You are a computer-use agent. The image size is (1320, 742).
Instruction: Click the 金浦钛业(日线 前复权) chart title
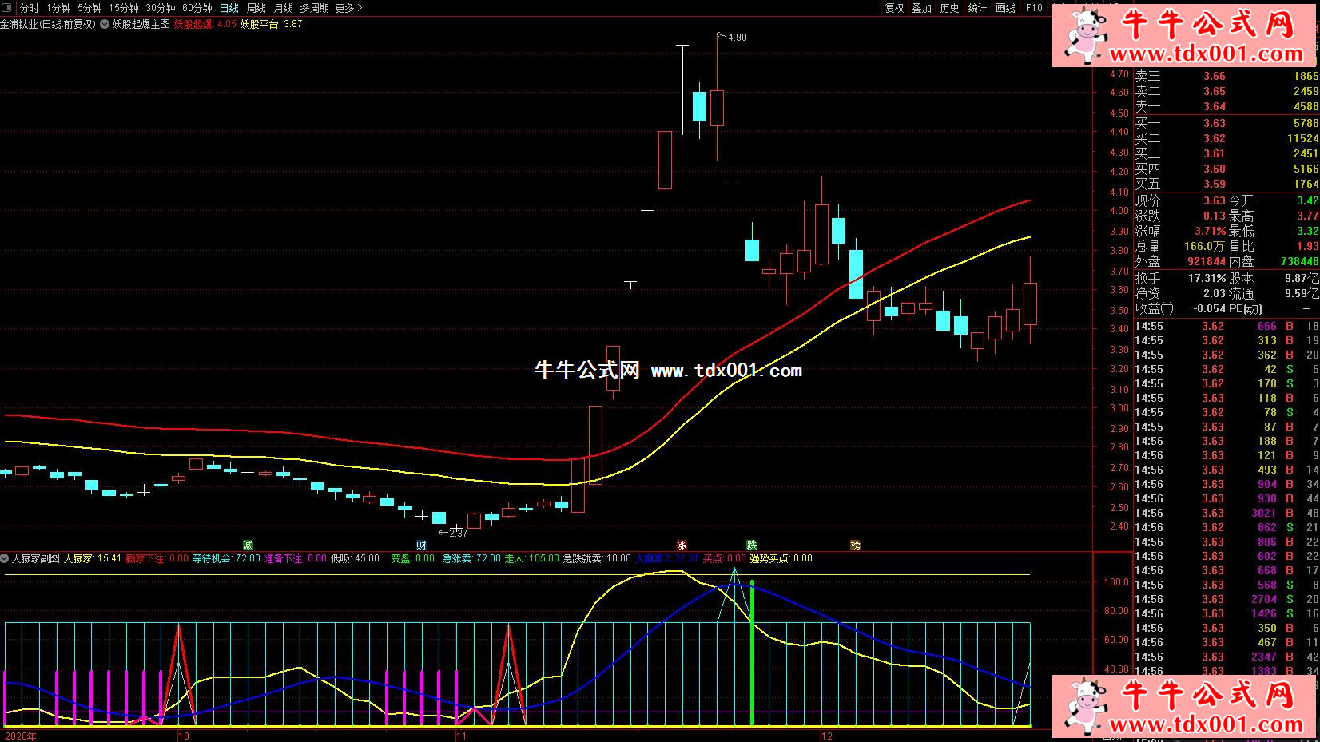point(48,24)
